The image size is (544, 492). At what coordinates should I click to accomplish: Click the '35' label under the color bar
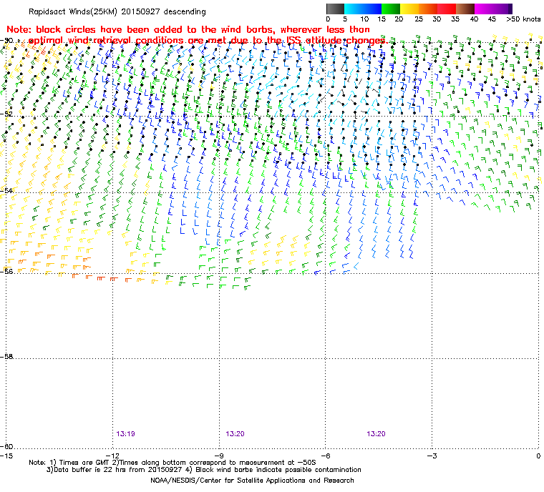point(455,19)
